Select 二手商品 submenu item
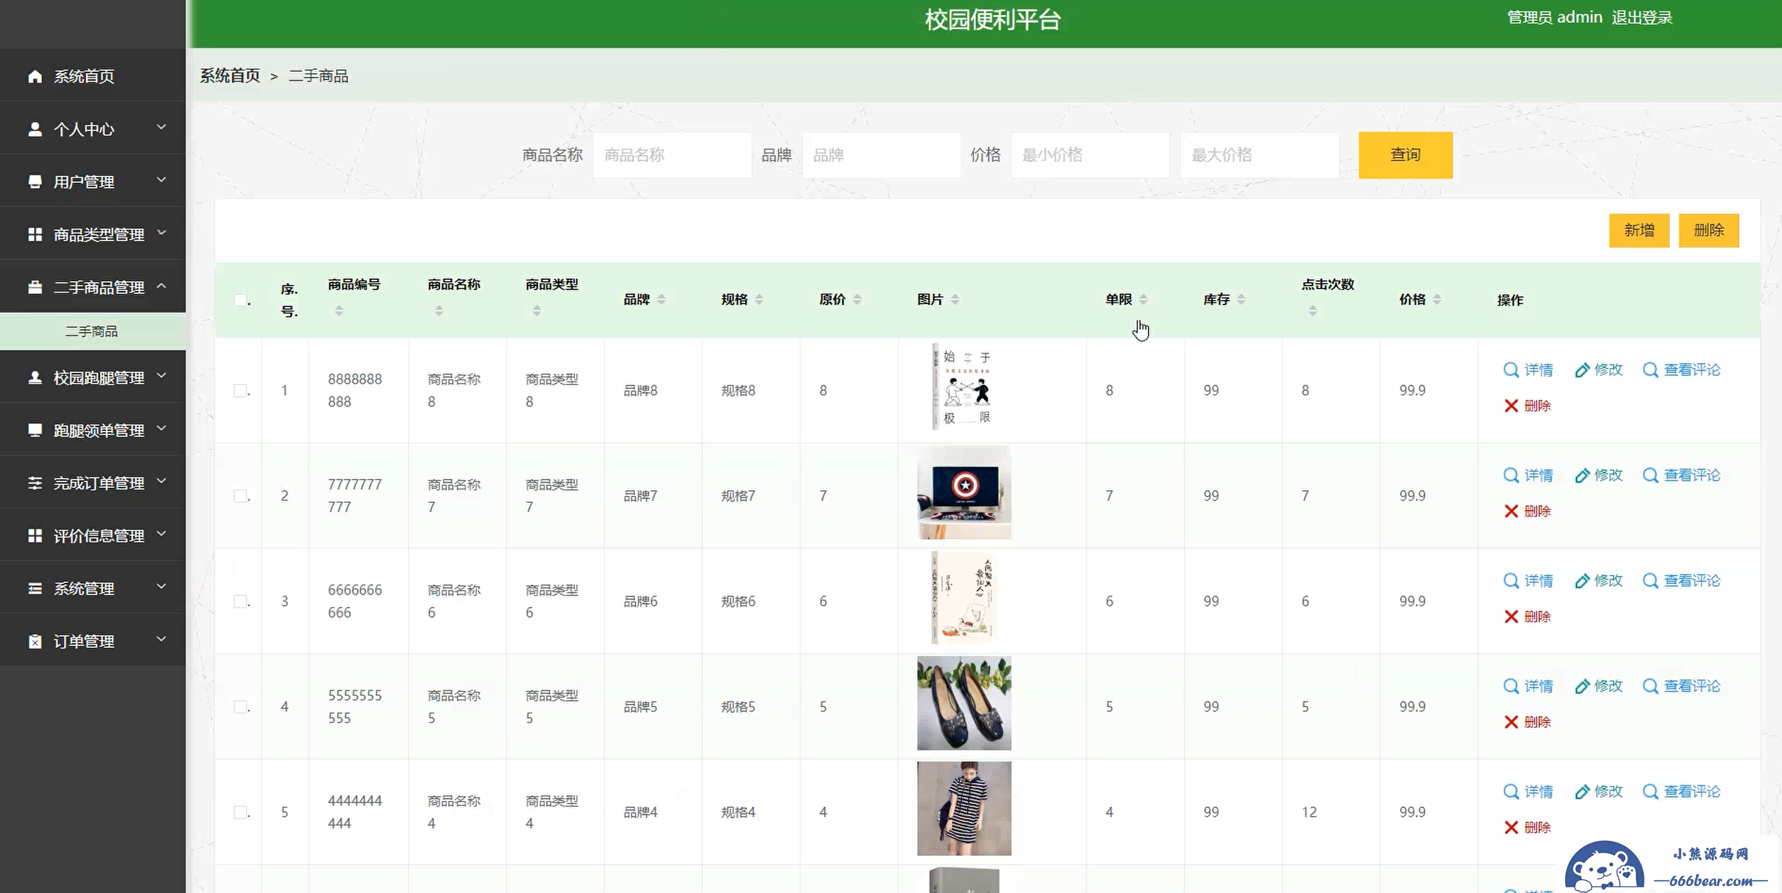1782x893 pixels. [x=93, y=331]
